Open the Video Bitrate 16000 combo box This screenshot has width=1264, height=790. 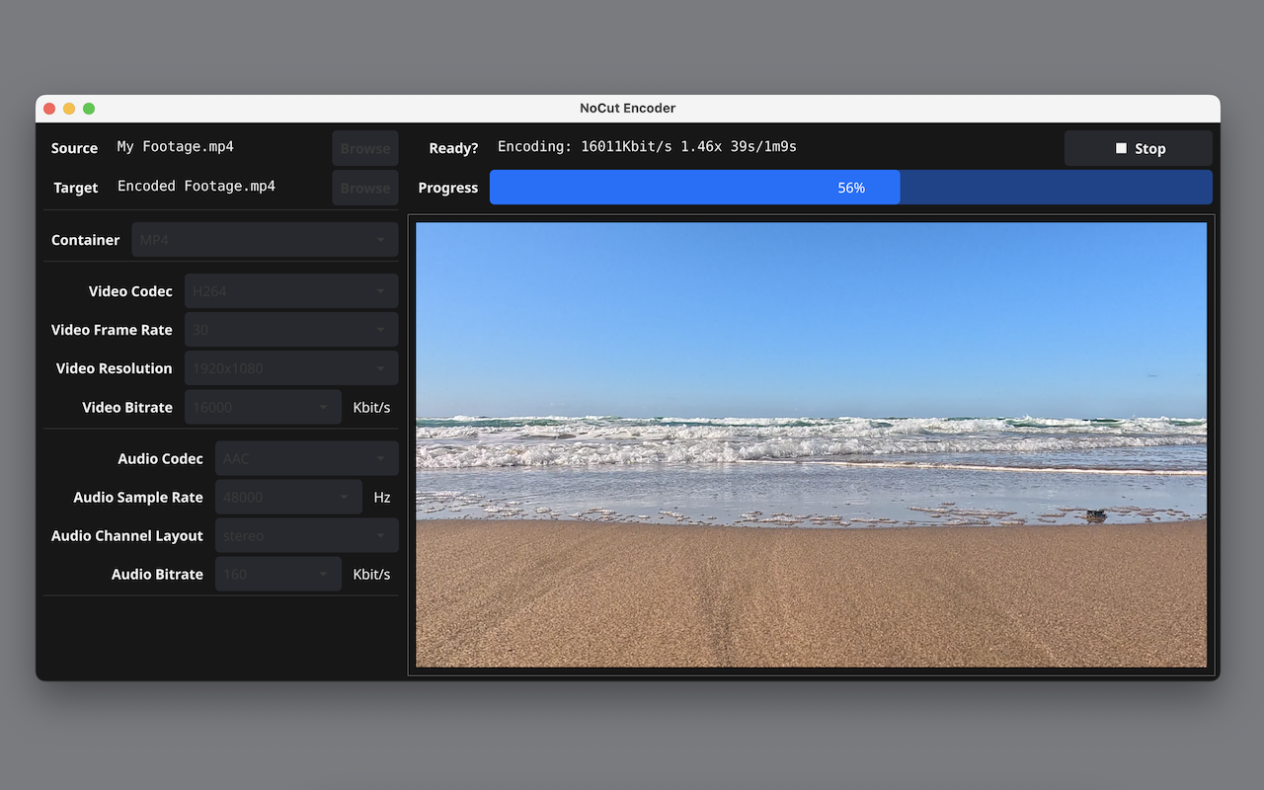click(263, 407)
